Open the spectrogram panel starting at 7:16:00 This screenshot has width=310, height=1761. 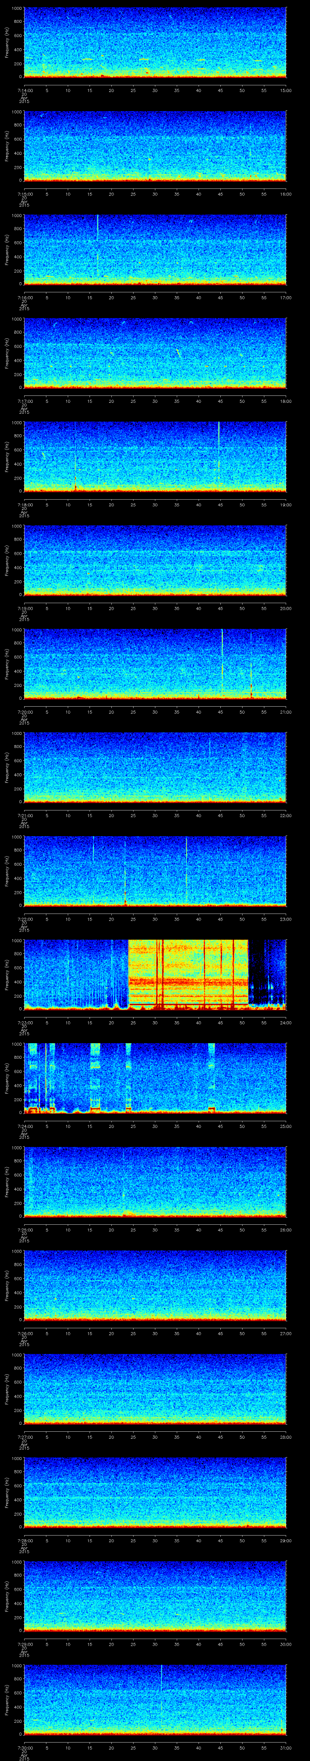[155, 249]
